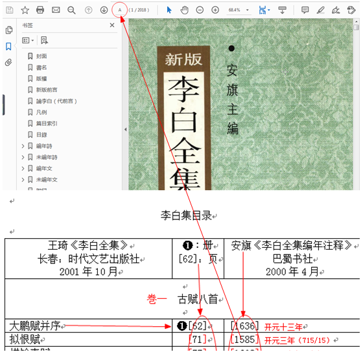Select the Hand pan tool

tap(185, 10)
